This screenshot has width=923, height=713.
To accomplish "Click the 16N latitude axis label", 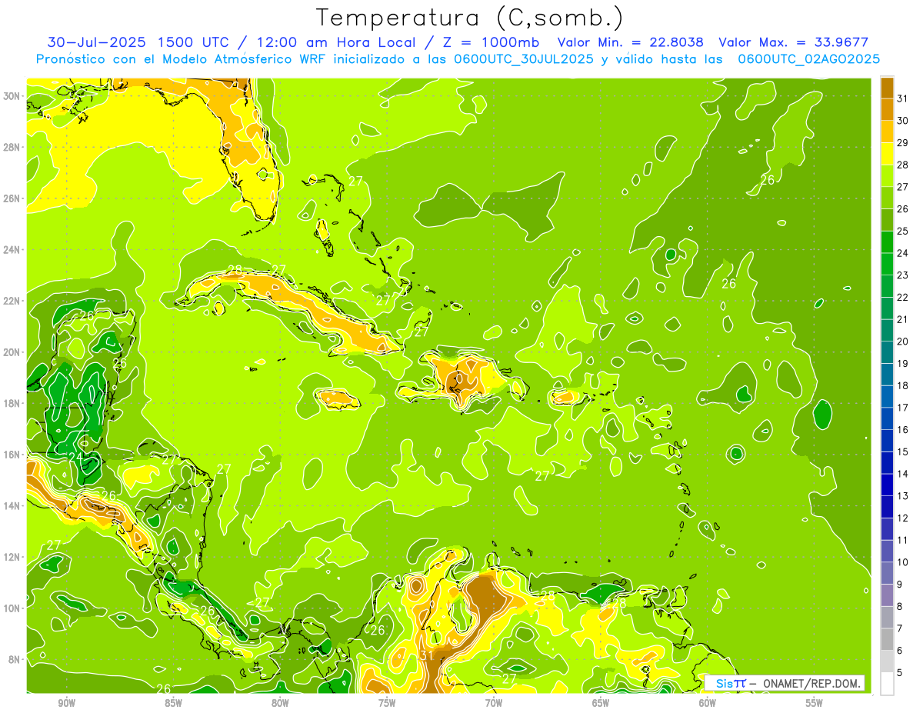I will click(x=12, y=455).
